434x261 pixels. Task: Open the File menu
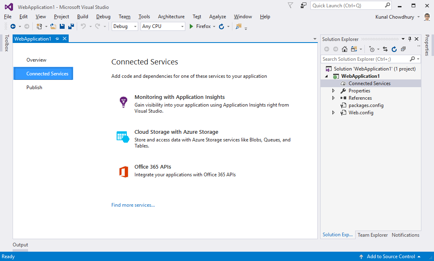(x=8, y=17)
